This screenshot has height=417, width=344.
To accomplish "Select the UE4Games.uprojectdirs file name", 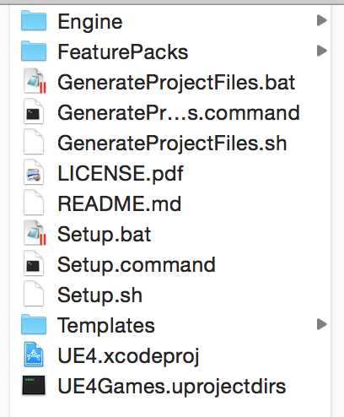I will click(172, 387).
